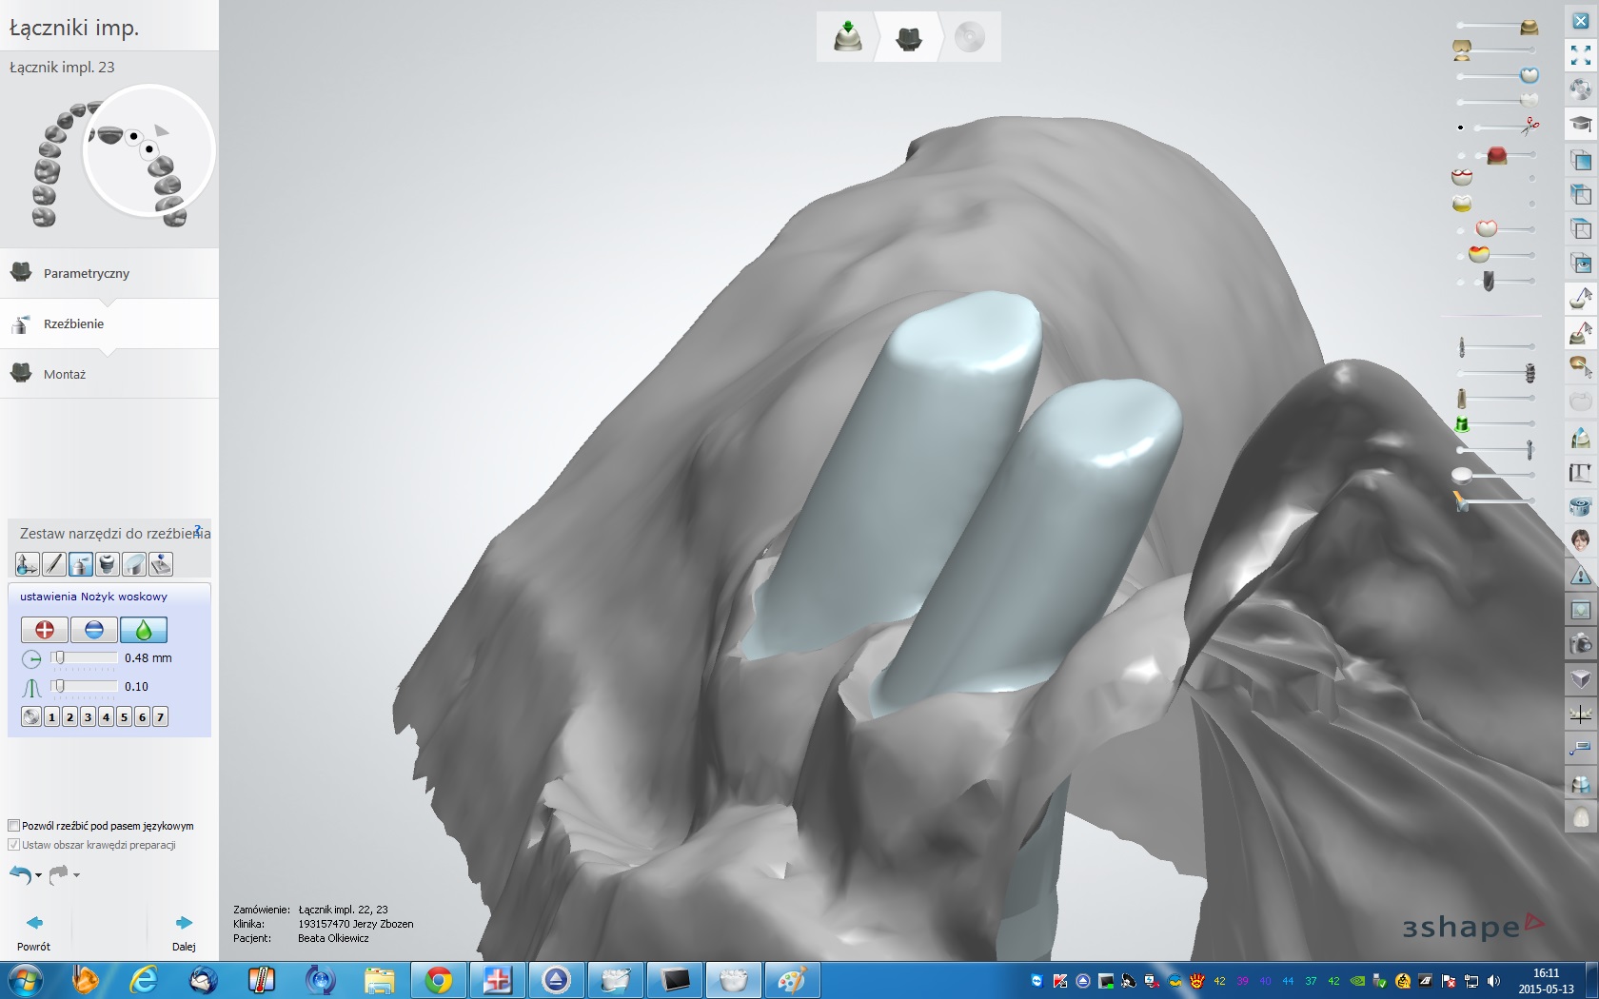Choose the green droplet smooth tool
This screenshot has height=999, width=1599.
144,630
